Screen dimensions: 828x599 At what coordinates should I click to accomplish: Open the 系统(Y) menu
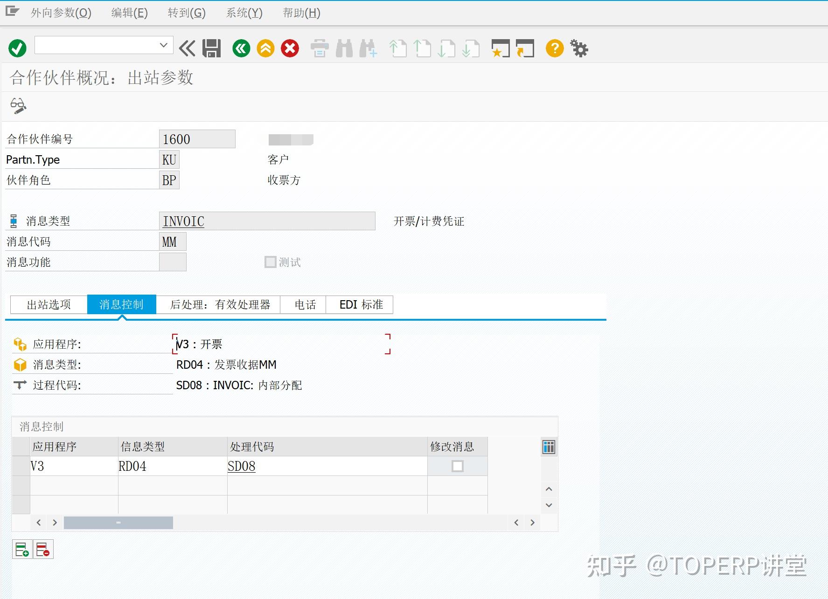click(244, 13)
